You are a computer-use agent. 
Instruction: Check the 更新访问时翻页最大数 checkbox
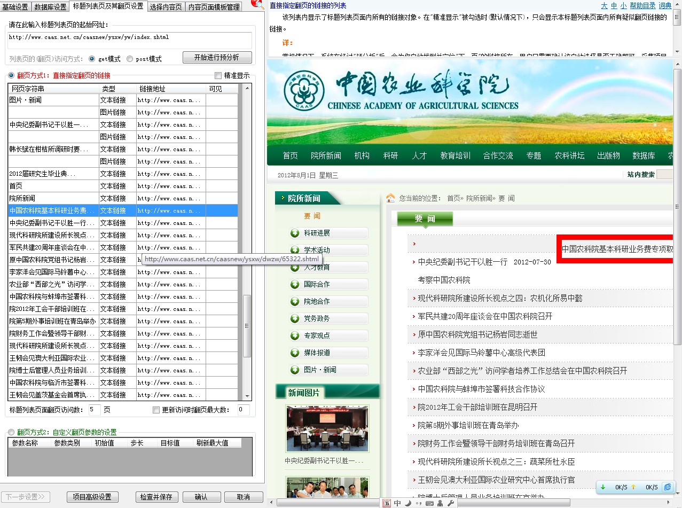coord(156,410)
